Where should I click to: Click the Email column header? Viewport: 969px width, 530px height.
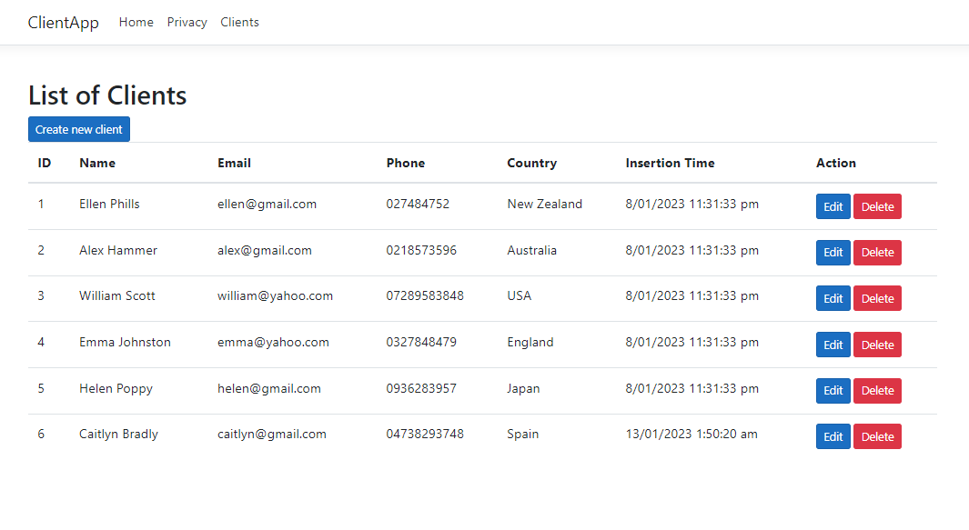point(234,164)
